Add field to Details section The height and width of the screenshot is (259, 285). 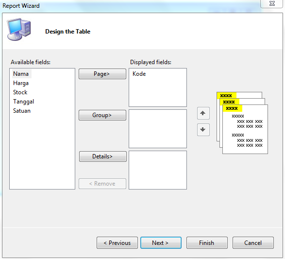[103, 156]
